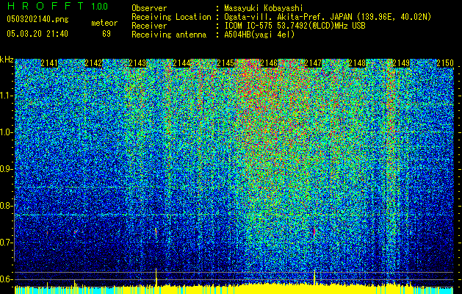
Task: Click the 0.7 frequency axis label
Action: pos(6,243)
